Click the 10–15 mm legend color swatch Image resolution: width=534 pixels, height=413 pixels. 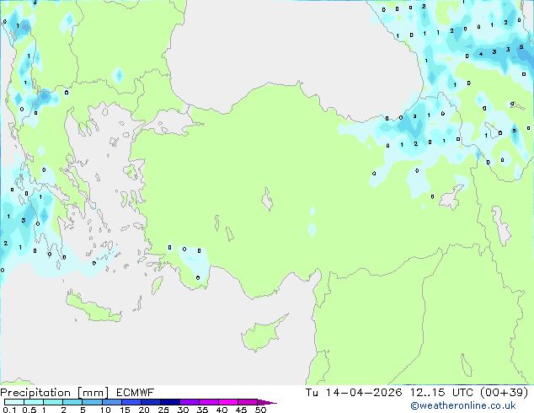pyautogui.click(x=111, y=402)
